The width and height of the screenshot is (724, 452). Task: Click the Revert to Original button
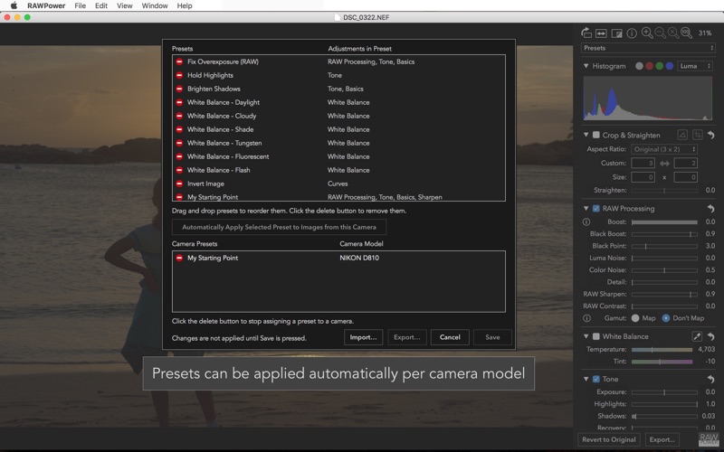pos(609,439)
